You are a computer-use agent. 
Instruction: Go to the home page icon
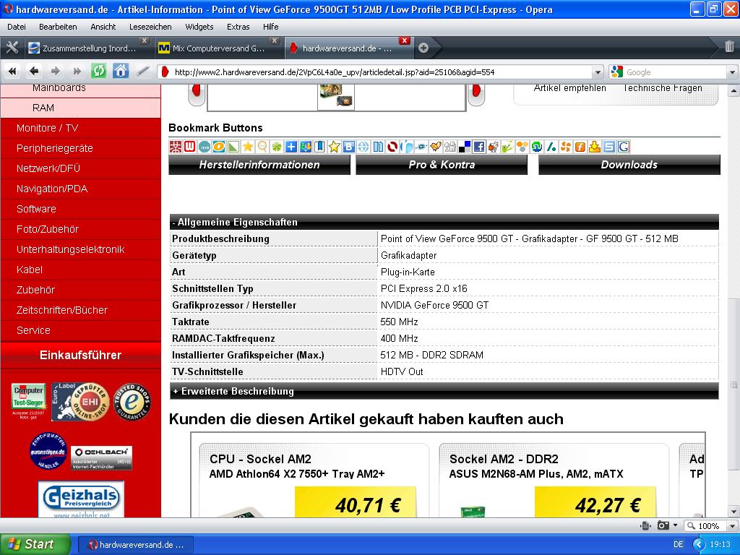(x=121, y=72)
